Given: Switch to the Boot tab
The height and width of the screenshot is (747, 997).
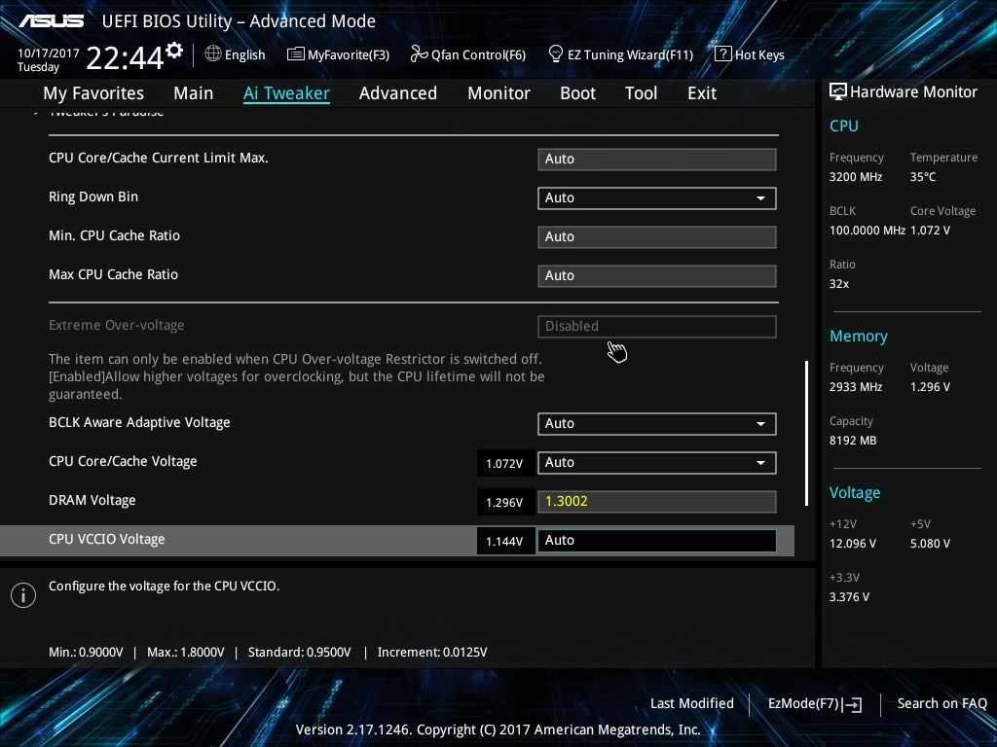Looking at the screenshot, I should [x=578, y=93].
